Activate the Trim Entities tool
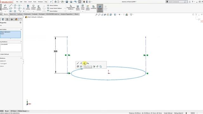This screenshot has height=114, width=203. (28, 7)
